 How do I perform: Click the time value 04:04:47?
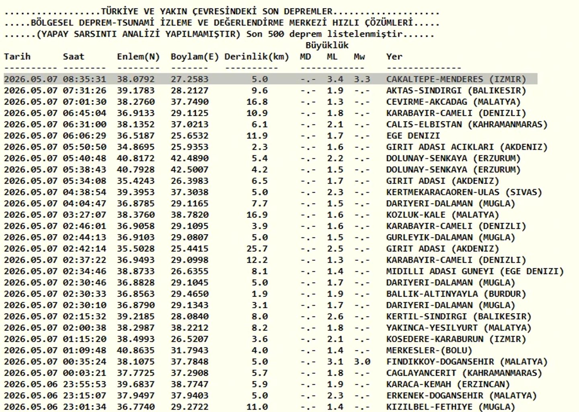[x=84, y=203]
